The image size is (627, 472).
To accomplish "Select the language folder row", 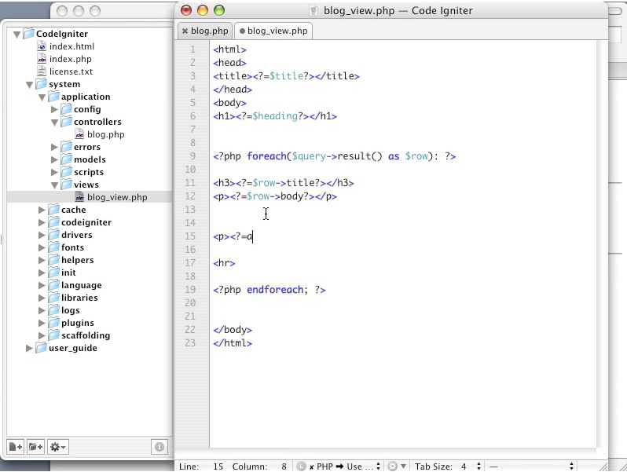I will point(89,285).
